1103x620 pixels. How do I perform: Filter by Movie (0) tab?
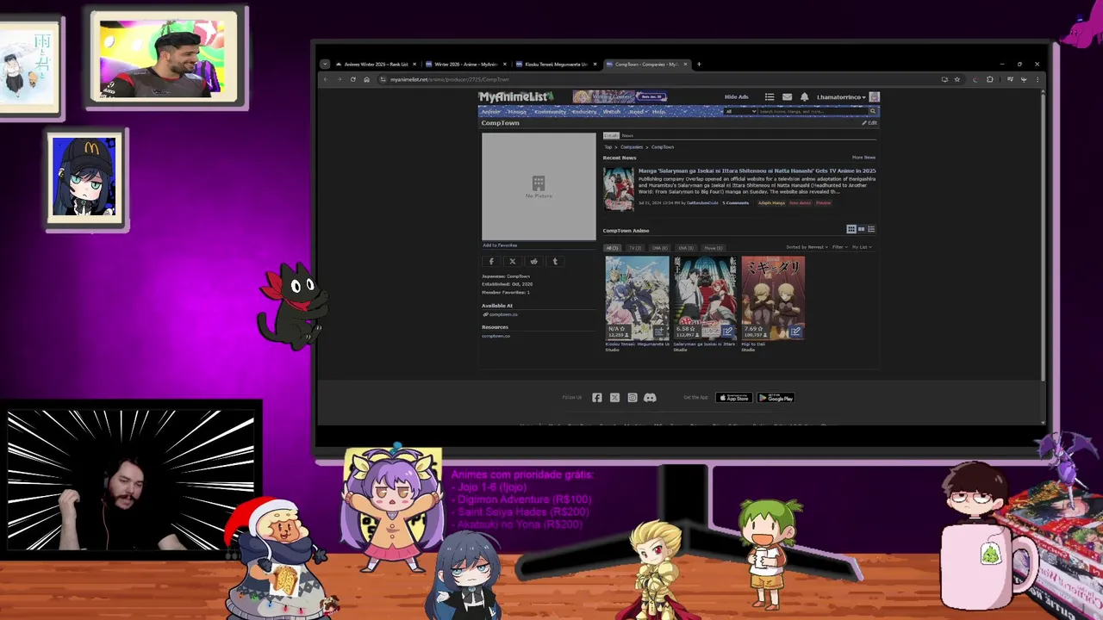[x=713, y=248]
